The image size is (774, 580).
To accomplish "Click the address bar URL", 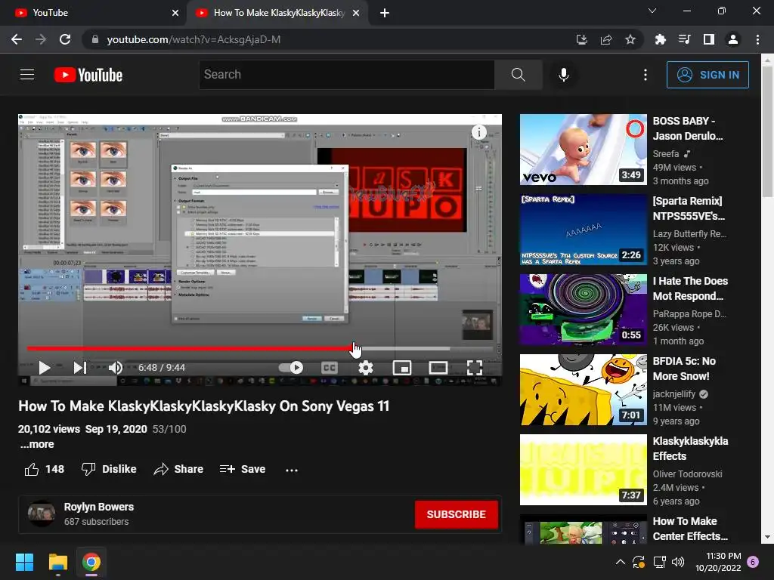I will 193,39.
